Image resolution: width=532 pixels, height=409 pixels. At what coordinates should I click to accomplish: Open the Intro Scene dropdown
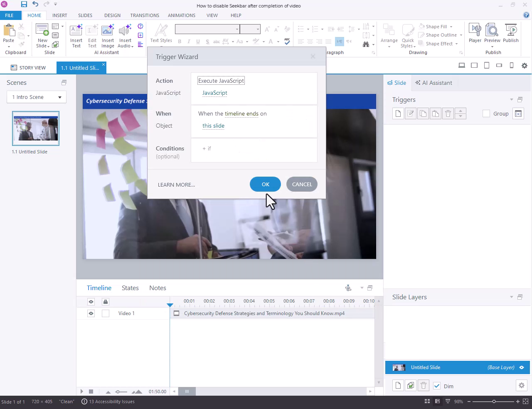click(x=37, y=97)
